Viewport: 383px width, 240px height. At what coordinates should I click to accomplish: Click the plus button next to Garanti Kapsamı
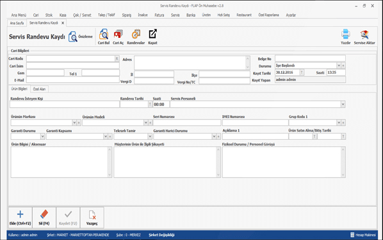click(110, 136)
